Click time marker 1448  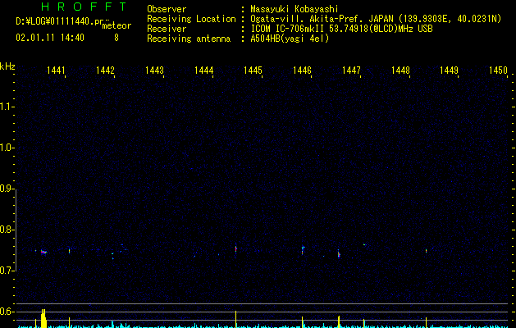pyautogui.click(x=400, y=70)
